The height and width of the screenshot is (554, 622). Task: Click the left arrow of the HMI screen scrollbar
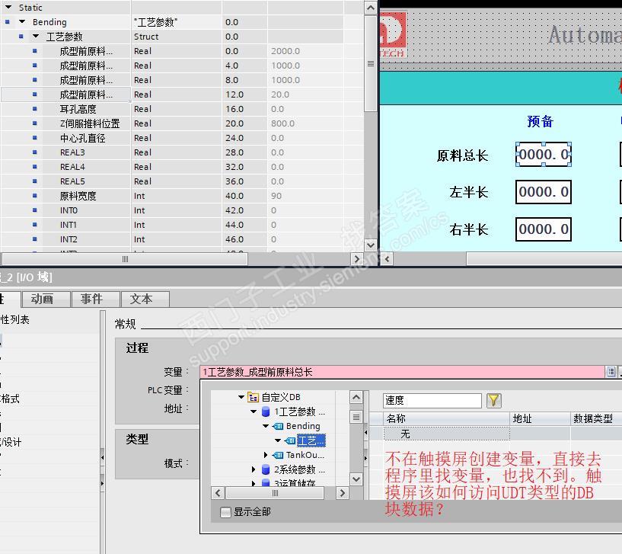point(387,259)
